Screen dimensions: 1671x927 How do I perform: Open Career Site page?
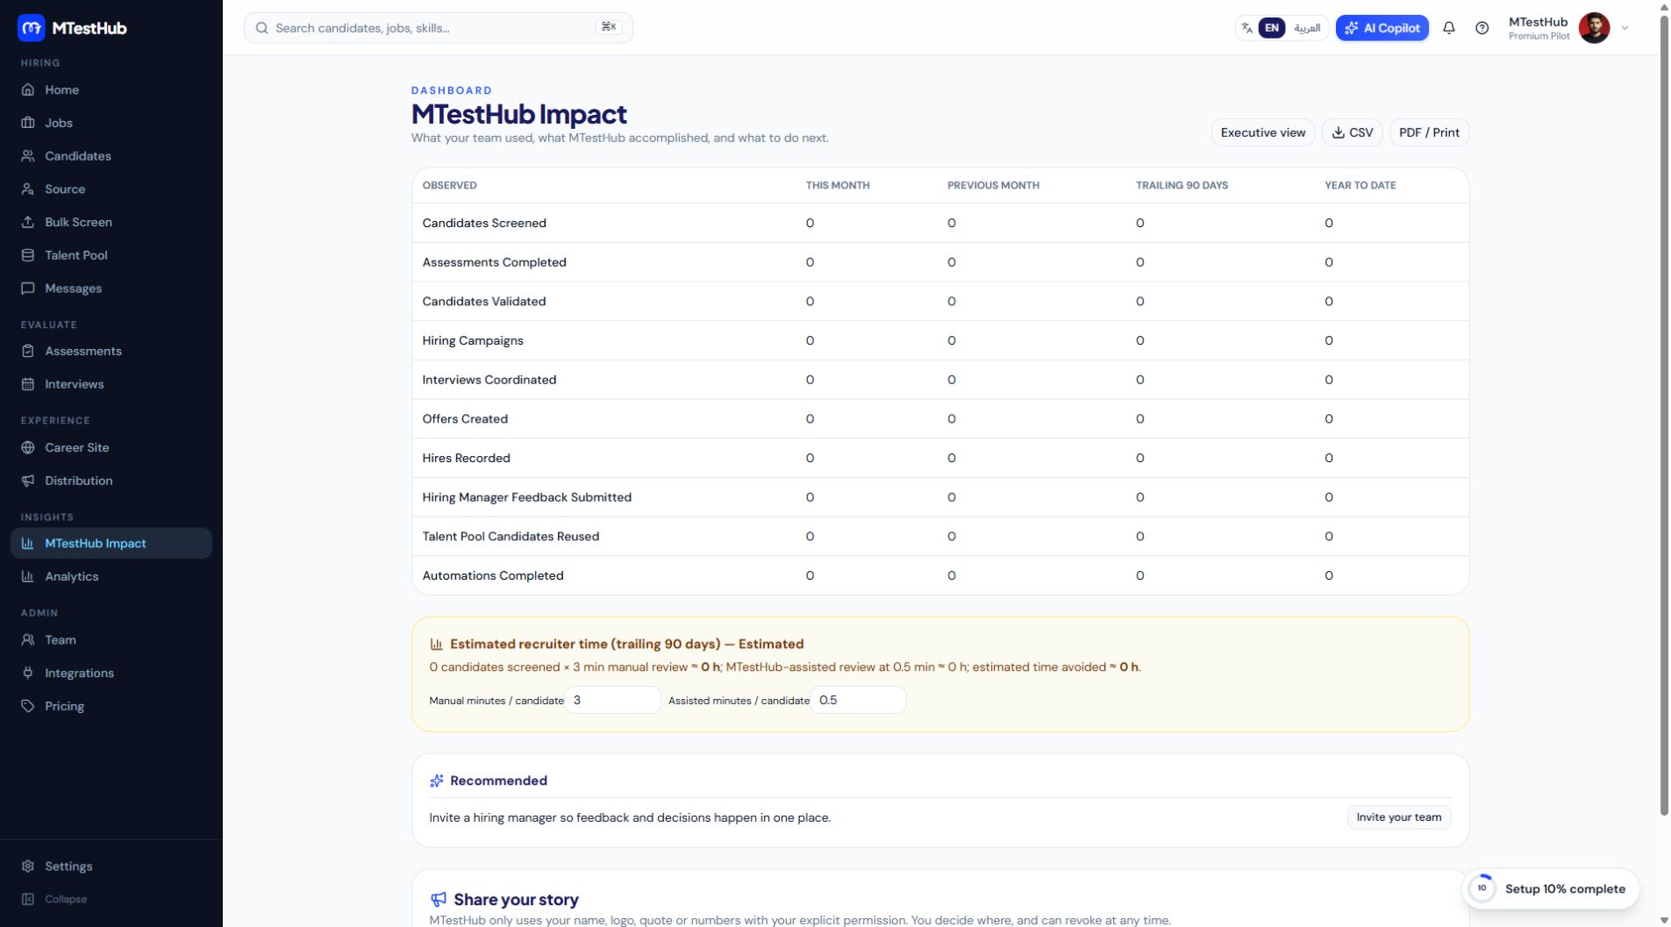(111, 447)
